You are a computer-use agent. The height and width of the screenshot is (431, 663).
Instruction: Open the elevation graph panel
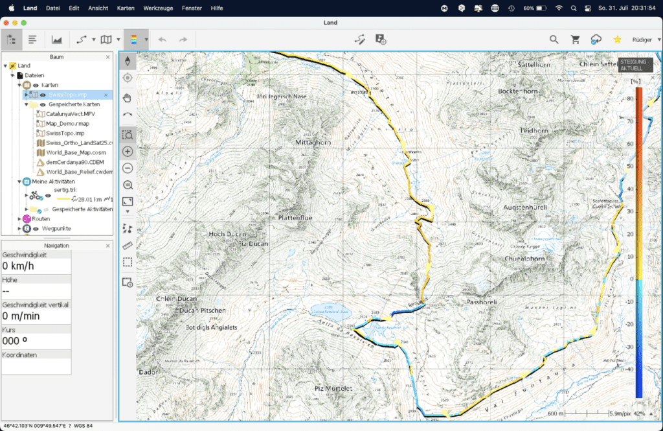[57, 40]
